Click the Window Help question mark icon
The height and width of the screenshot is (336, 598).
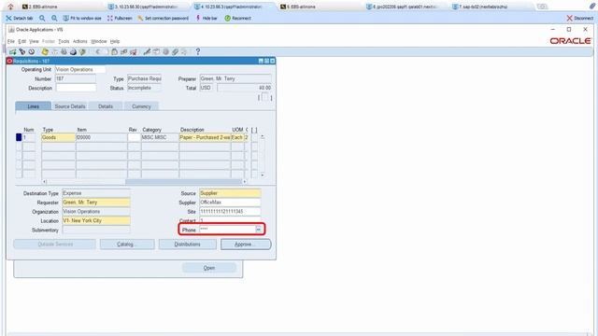point(197,52)
